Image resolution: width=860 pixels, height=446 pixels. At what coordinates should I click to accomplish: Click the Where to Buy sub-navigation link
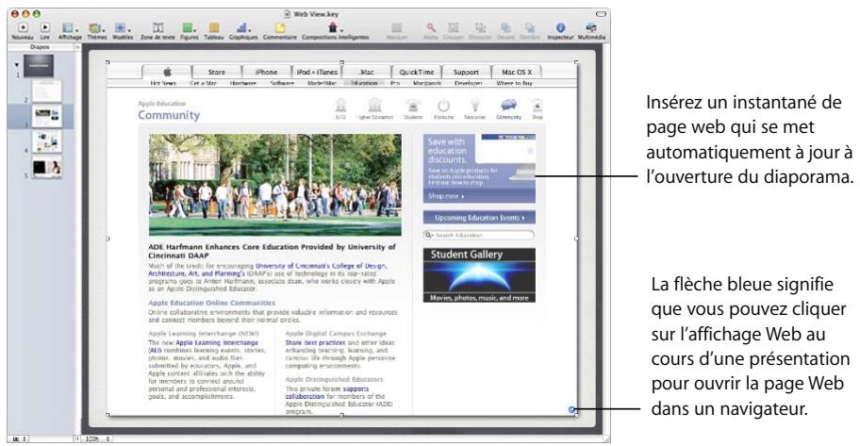515,83
